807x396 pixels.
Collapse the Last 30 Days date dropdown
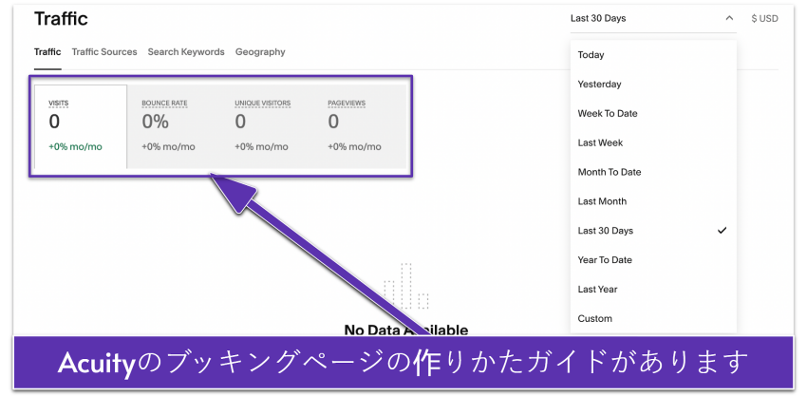coord(652,19)
